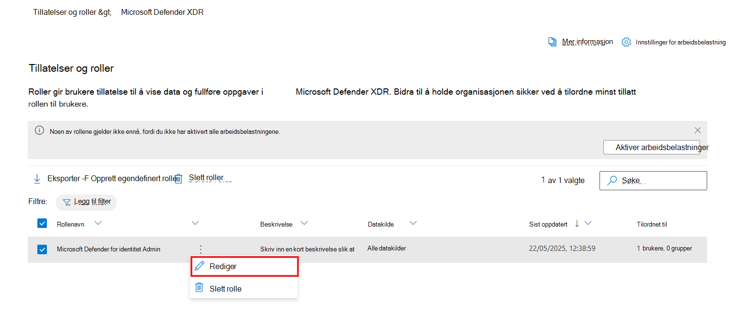
Task: Click the Eksporter toolbar button
Action: tap(63, 179)
